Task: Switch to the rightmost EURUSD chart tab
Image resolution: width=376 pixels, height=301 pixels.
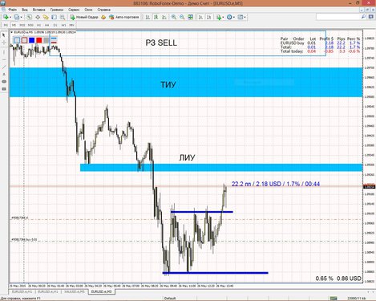Action: pos(102,291)
